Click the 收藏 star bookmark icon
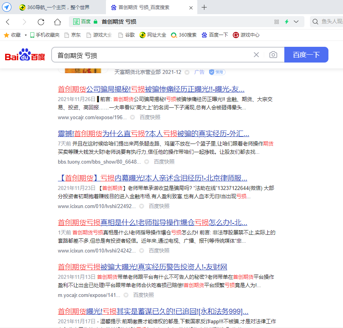Screen dimensions: 343x328 [x=7, y=35]
